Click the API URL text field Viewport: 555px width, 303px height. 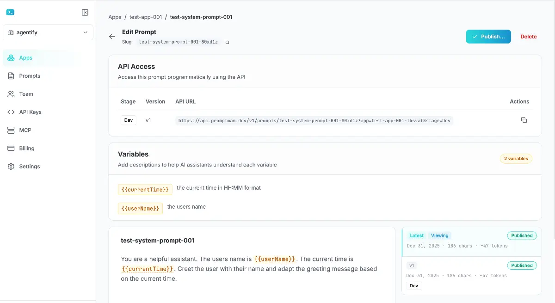[x=314, y=120]
